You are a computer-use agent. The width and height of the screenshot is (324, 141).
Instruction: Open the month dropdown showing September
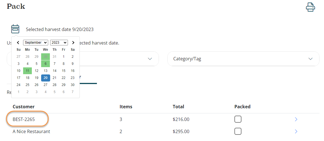pos(35,43)
